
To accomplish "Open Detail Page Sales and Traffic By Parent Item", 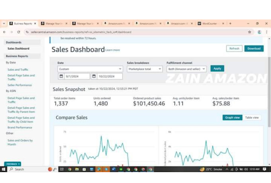I will click(21, 110).
